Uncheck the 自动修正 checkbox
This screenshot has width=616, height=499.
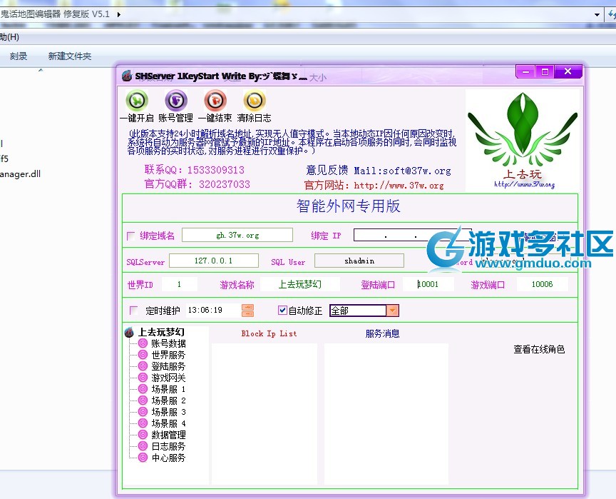point(282,311)
